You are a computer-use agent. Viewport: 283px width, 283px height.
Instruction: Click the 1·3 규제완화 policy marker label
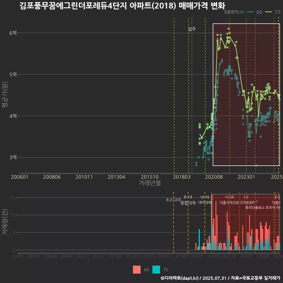(x=246, y=200)
